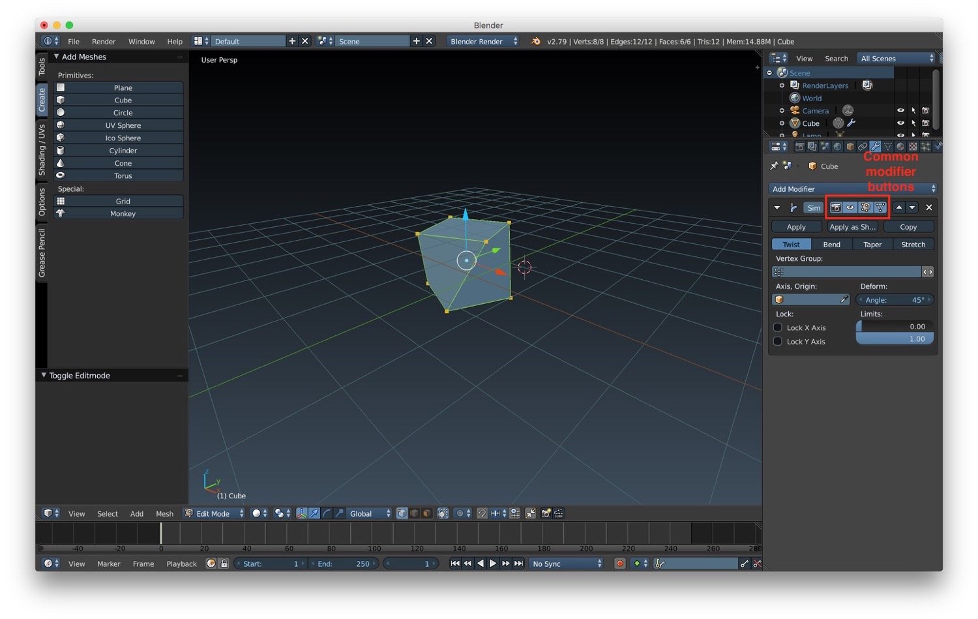
Task: Select the rotate manipulator arc icon
Action: tap(327, 513)
